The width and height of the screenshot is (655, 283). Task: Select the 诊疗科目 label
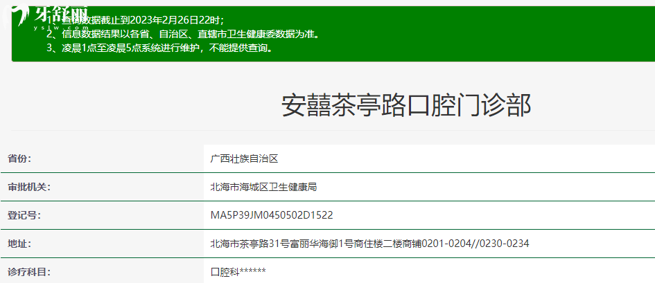tap(29, 273)
